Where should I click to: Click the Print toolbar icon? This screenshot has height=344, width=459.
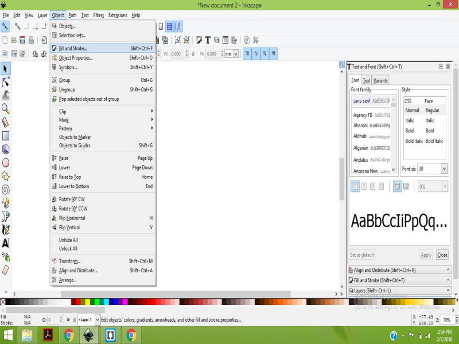pyautogui.click(x=31, y=40)
